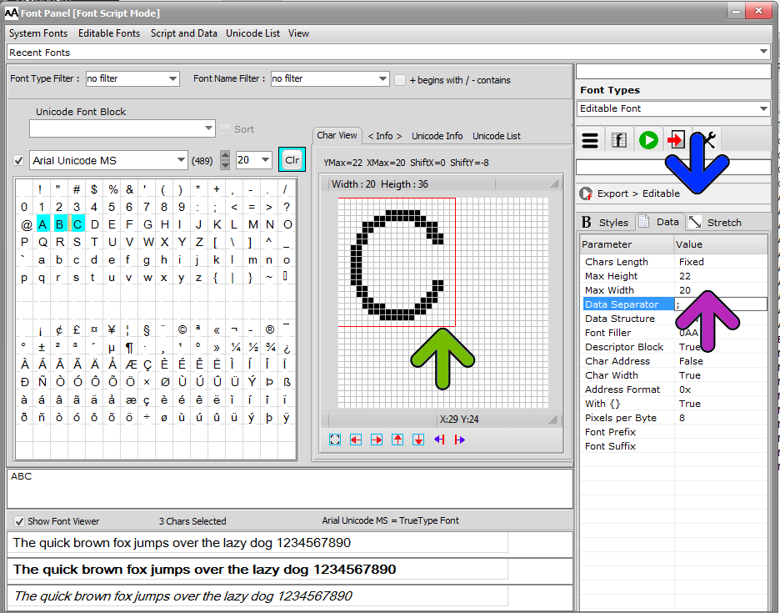
Task: Switch to the Unicode Info tab
Action: pos(437,136)
